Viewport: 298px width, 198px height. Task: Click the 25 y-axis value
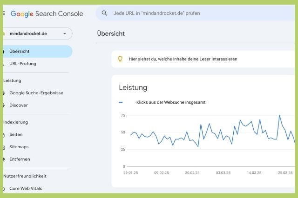pyautogui.click(x=123, y=149)
